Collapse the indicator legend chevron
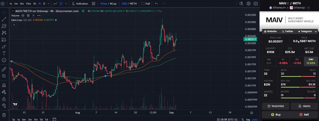Viewport: 319px width, 121px height. pos(14,25)
